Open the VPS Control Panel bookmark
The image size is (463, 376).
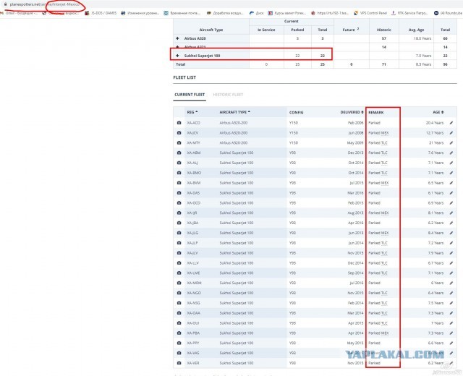370,13
